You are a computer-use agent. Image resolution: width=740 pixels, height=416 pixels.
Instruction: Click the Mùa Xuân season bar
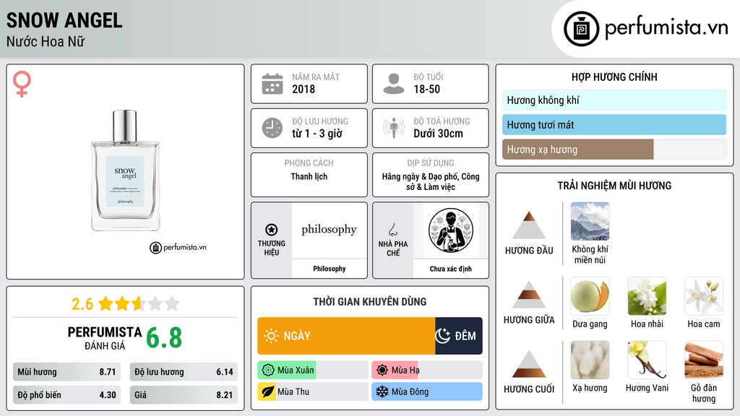[x=312, y=370]
